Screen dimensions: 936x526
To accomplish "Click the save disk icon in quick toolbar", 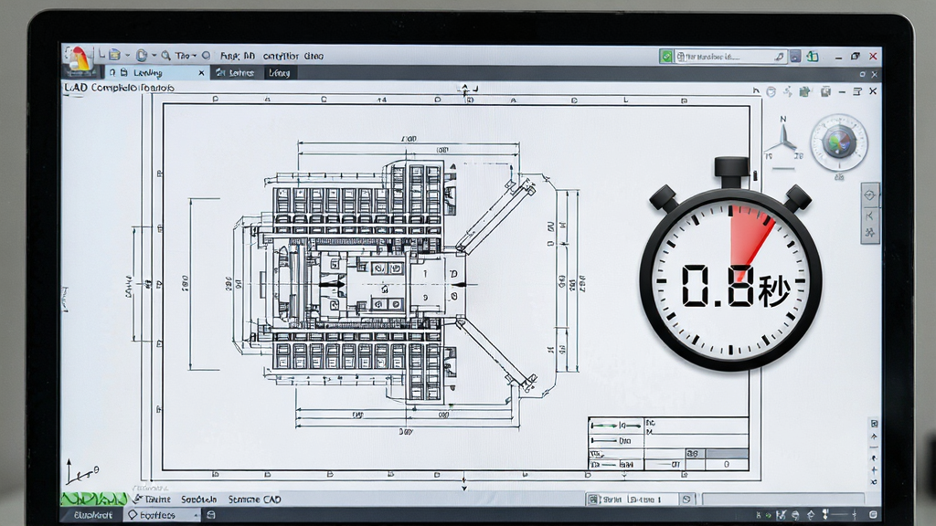I will pyautogui.click(x=114, y=56).
